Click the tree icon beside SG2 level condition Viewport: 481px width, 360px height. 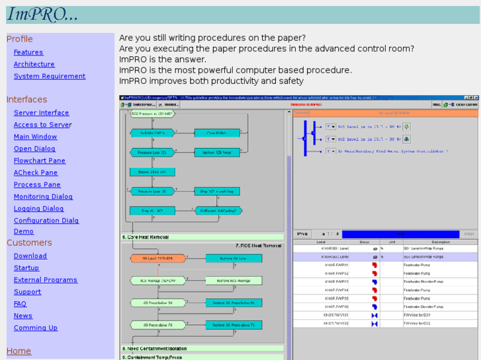(x=406, y=139)
